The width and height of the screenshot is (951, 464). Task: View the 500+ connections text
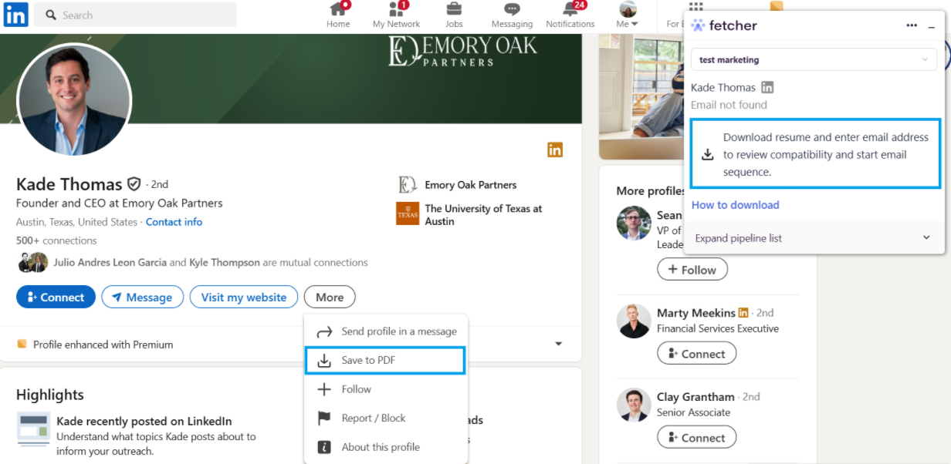tap(56, 240)
